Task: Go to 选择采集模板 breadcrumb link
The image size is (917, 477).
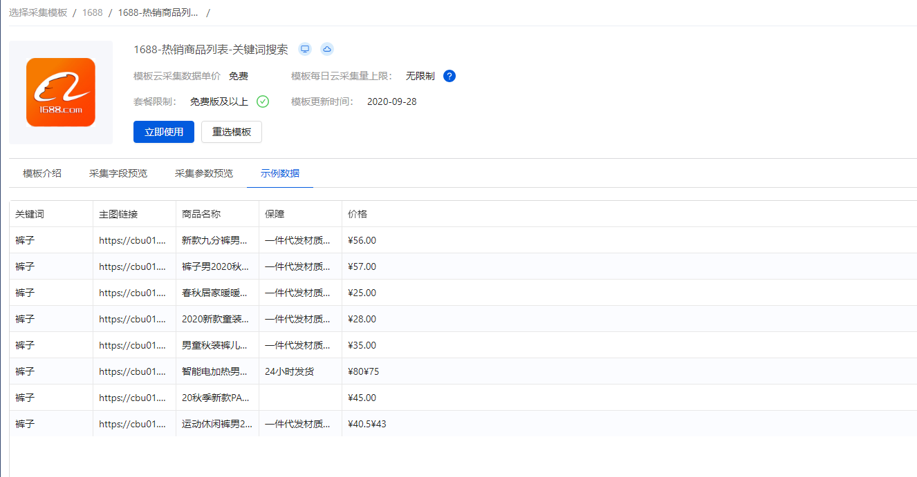Action: [38, 12]
